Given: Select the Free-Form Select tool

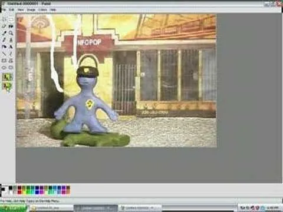Looking at the screenshot, I should [4, 19].
